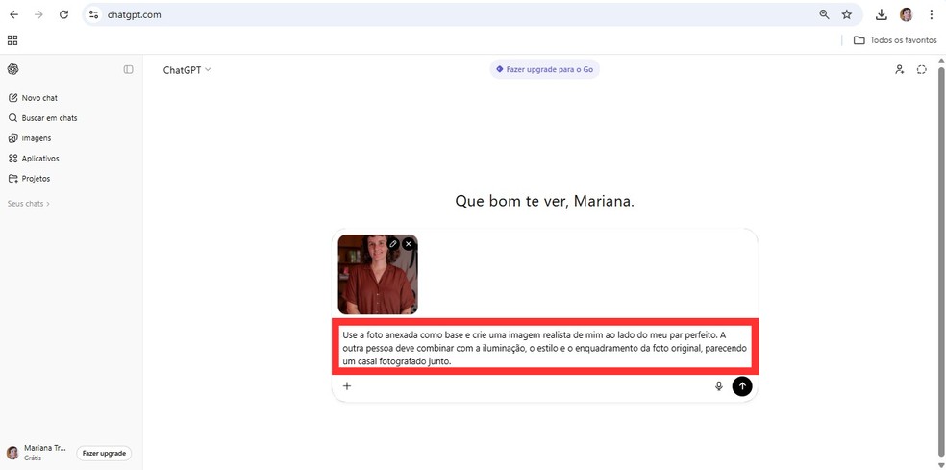Image resolution: width=946 pixels, height=470 pixels.
Task: Open the plus attachment menu
Action: (x=347, y=386)
